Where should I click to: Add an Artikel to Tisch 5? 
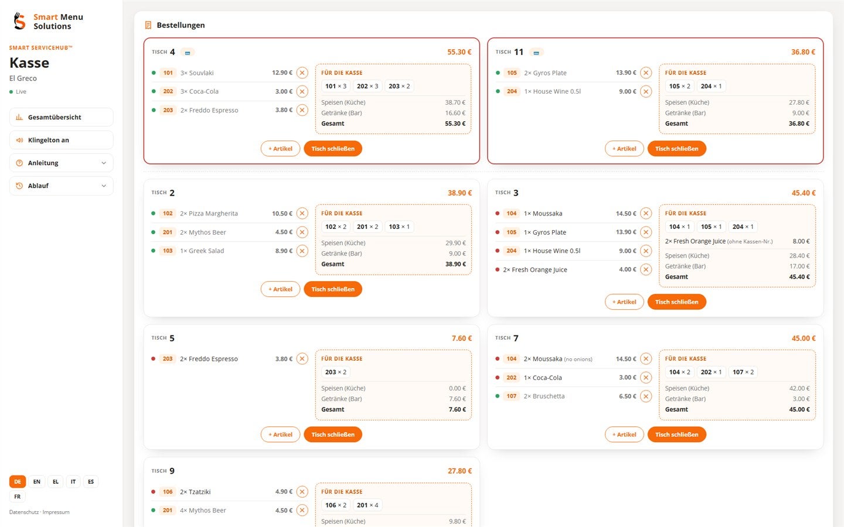click(x=280, y=434)
